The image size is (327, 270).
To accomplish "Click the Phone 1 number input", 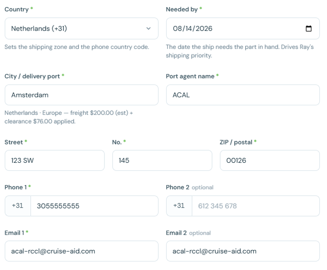I will (95, 206).
